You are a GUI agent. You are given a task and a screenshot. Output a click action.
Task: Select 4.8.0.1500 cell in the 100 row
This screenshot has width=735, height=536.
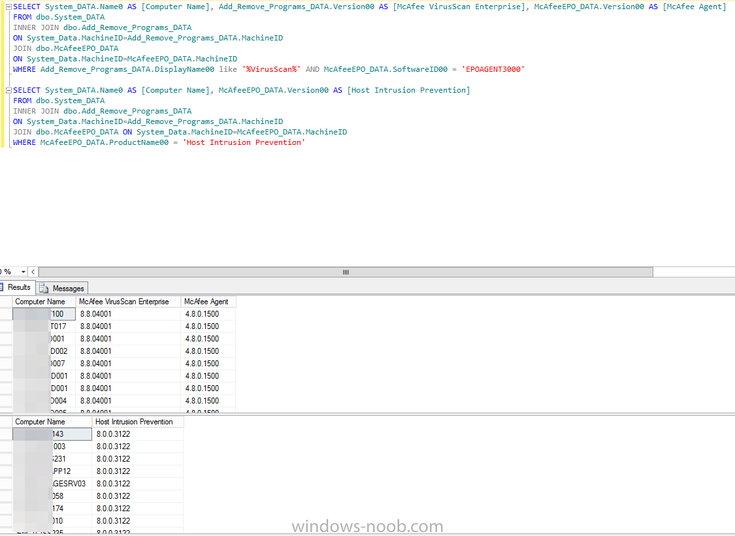(x=208, y=314)
